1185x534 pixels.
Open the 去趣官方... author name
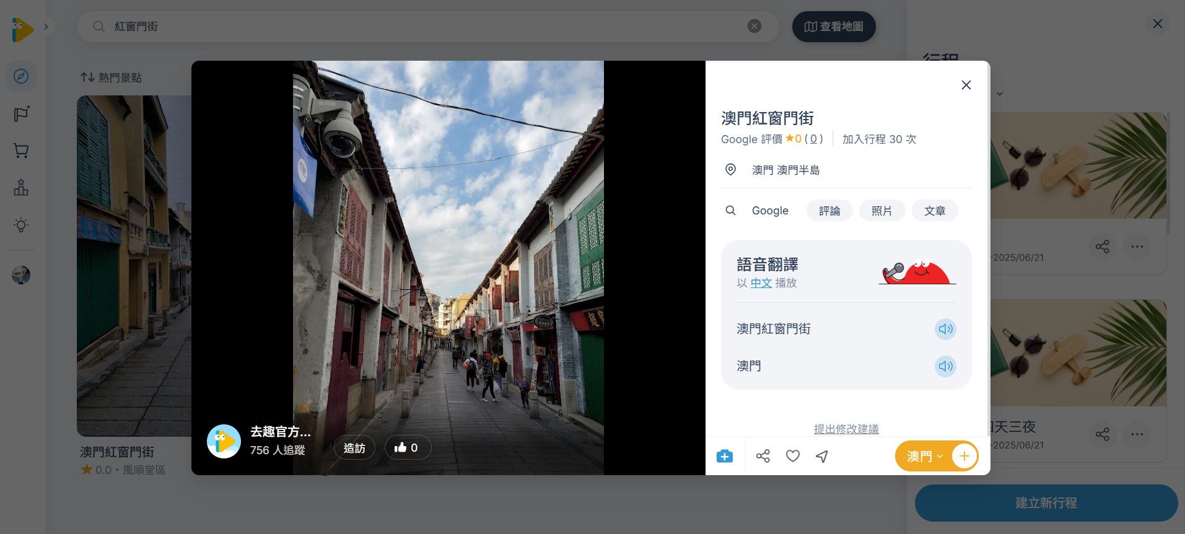[x=281, y=432]
